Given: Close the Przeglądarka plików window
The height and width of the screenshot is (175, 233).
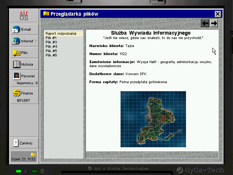Looking at the screenshot, I should point(217,14).
